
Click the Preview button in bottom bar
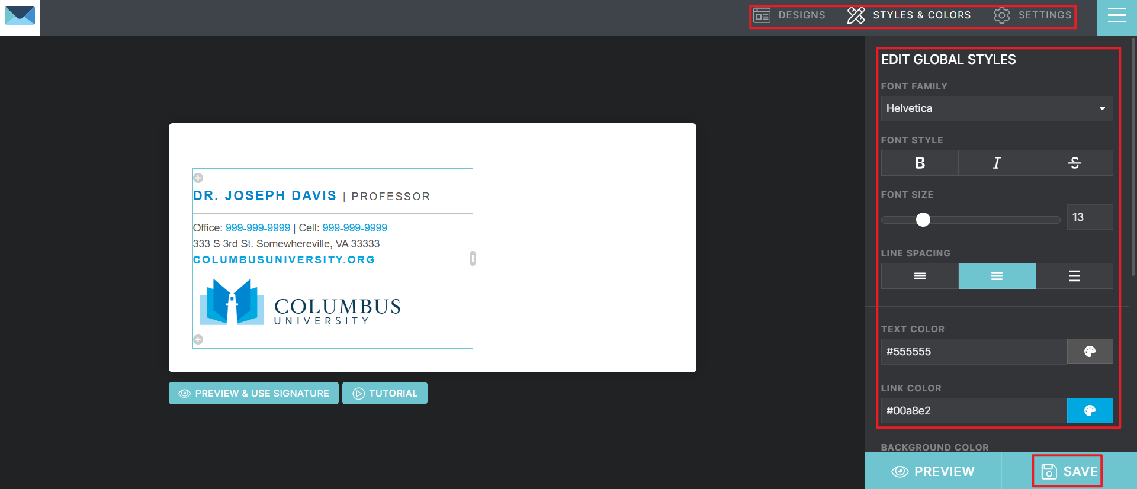coord(933,471)
